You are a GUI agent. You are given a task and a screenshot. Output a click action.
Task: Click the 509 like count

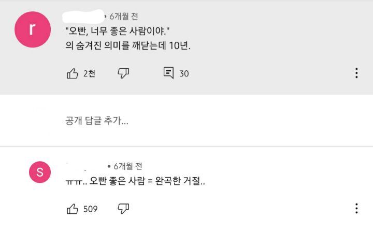point(91,209)
